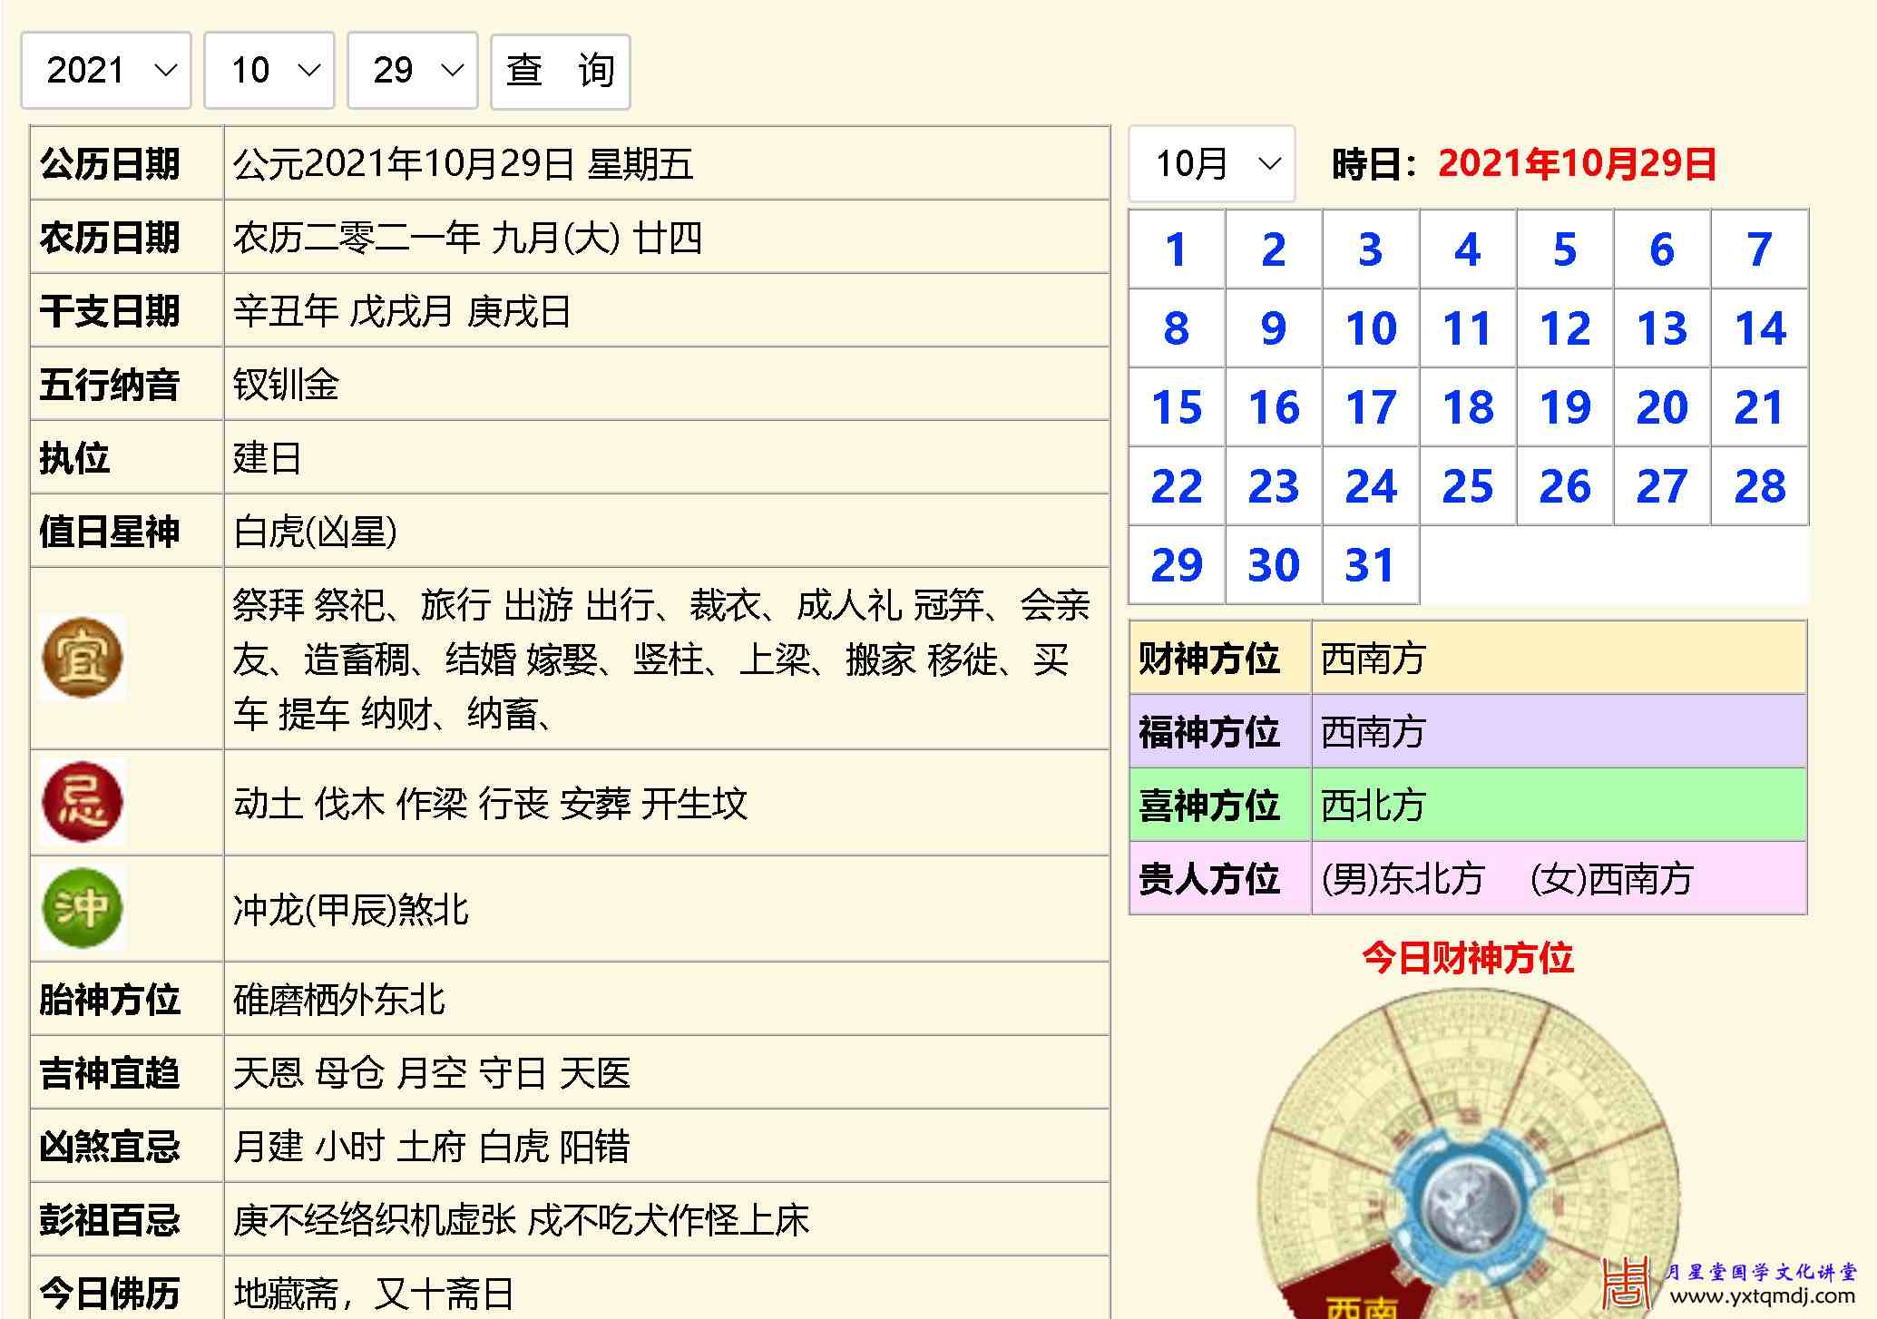The width and height of the screenshot is (1877, 1319).
Task: Click the 钗钏金 cell
Action: tap(667, 384)
